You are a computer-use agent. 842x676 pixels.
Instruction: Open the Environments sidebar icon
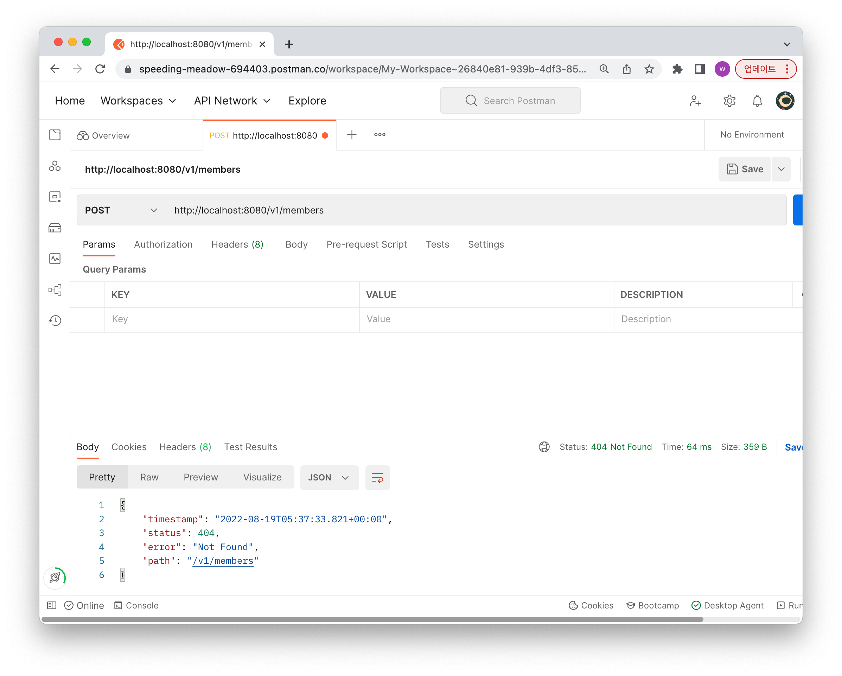(55, 197)
